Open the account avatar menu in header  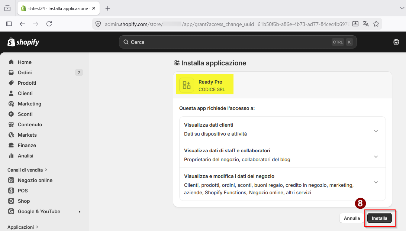(396, 42)
